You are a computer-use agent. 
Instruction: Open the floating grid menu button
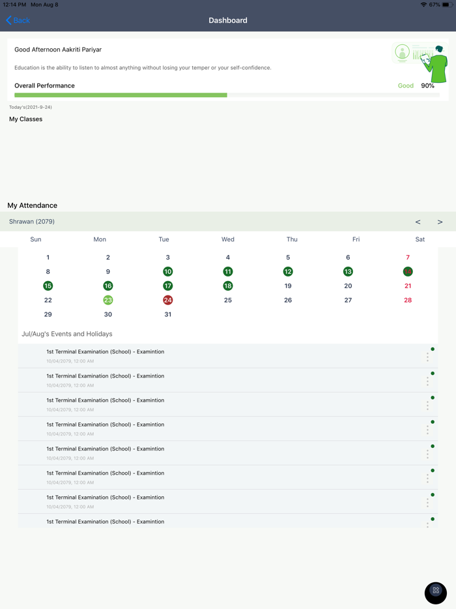tap(436, 591)
